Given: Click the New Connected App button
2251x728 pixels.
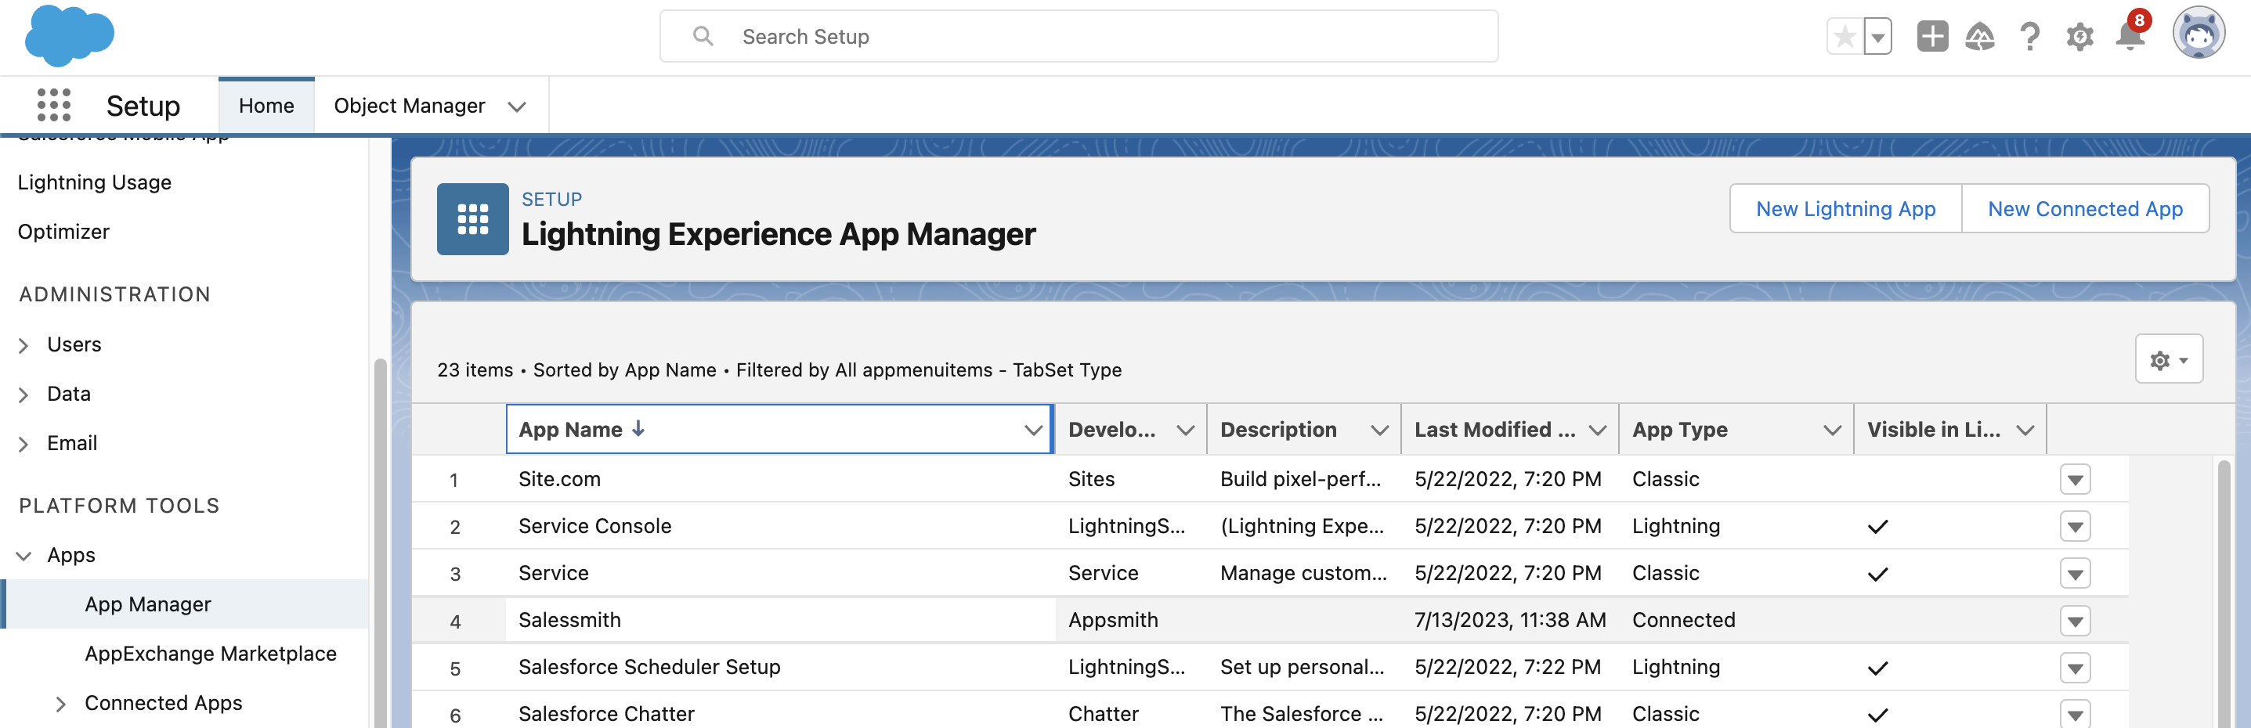Looking at the screenshot, I should [2084, 209].
